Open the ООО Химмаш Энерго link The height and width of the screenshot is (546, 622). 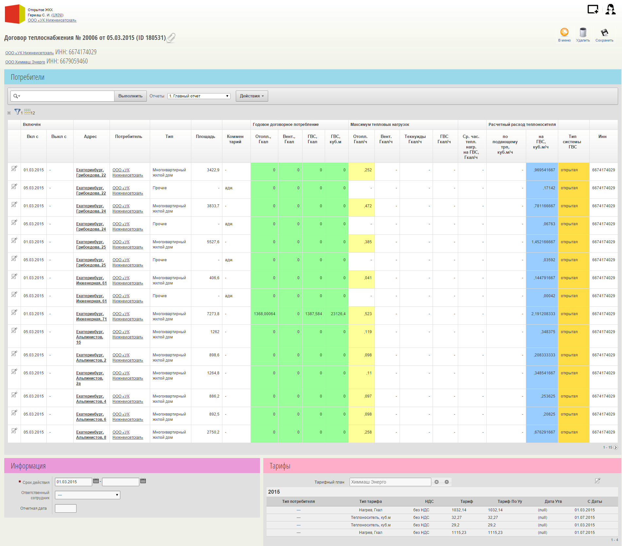tap(25, 62)
